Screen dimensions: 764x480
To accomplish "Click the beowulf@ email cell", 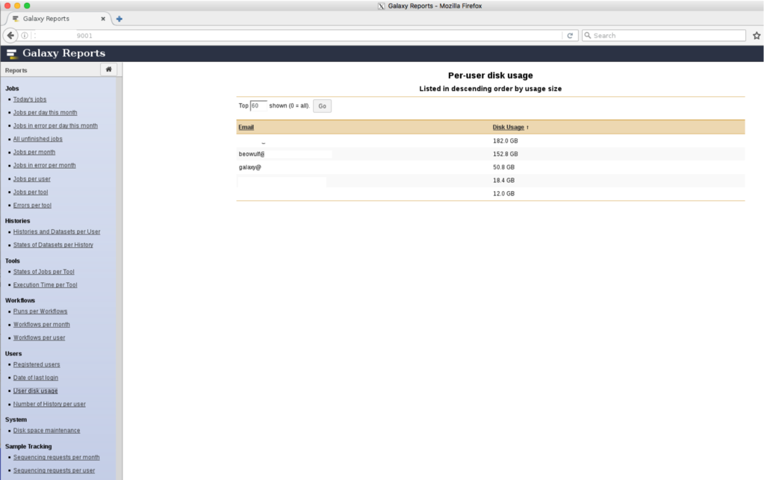I will [x=252, y=154].
